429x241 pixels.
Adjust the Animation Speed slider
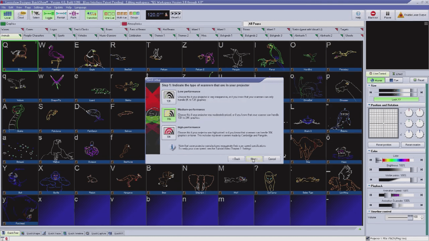pyautogui.click(x=397, y=195)
